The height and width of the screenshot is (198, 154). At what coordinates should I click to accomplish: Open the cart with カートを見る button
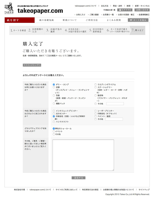[x=138, y=20]
